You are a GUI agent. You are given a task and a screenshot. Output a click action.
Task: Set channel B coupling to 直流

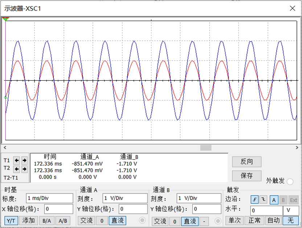click(x=190, y=221)
